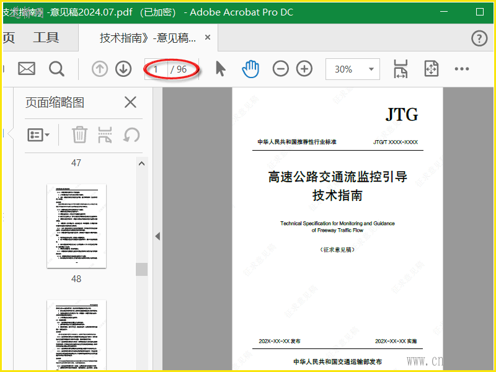Close the 页面缩略图 panel
Screen dimensions: 496x372
(x=130, y=102)
